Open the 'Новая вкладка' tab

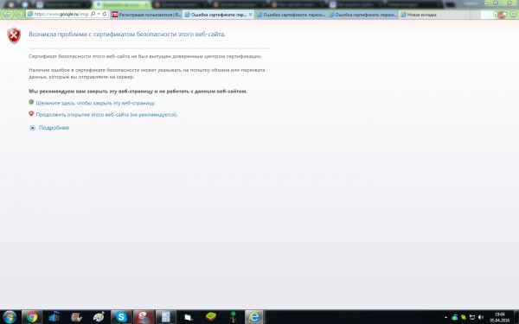(434, 15)
